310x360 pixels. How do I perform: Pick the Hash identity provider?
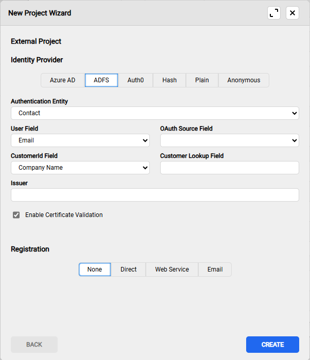[x=169, y=80]
